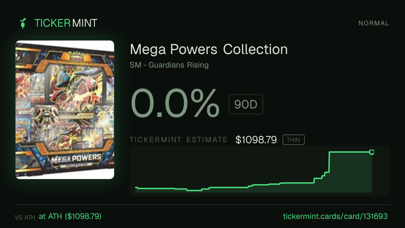The image size is (405, 228).
Task: Open the tickermint.cards/card/131693 link
Action: (335, 216)
